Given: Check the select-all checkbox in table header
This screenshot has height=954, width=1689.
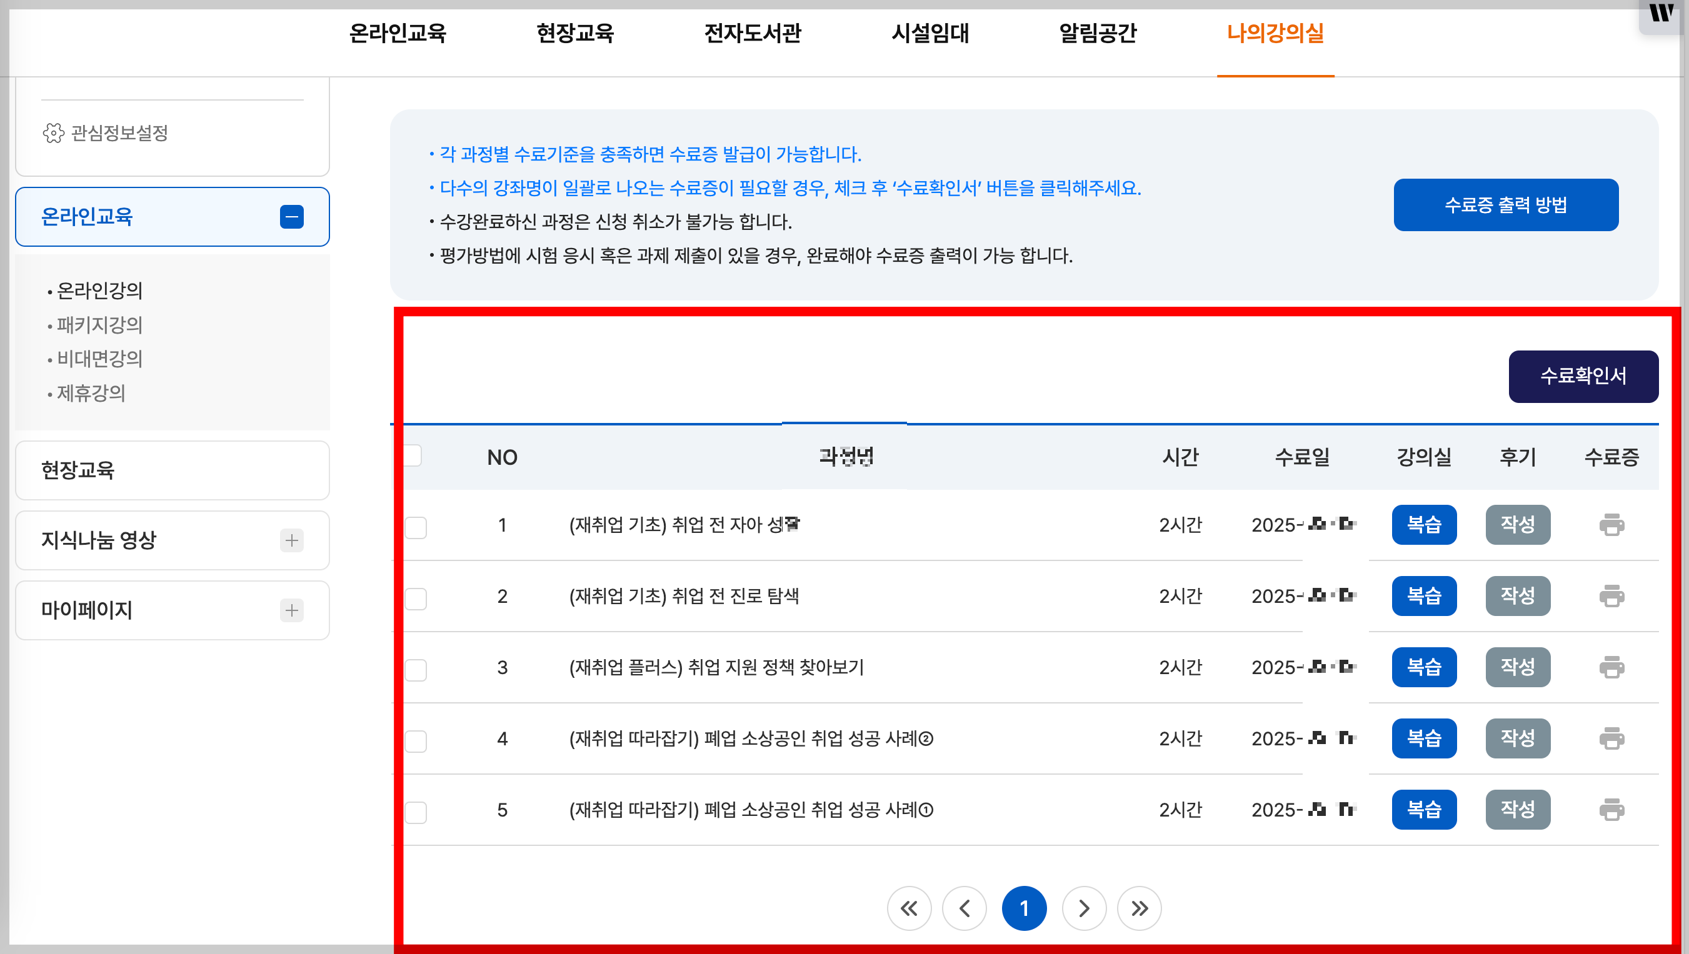Looking at the screenshot, I should coord(413,455).
